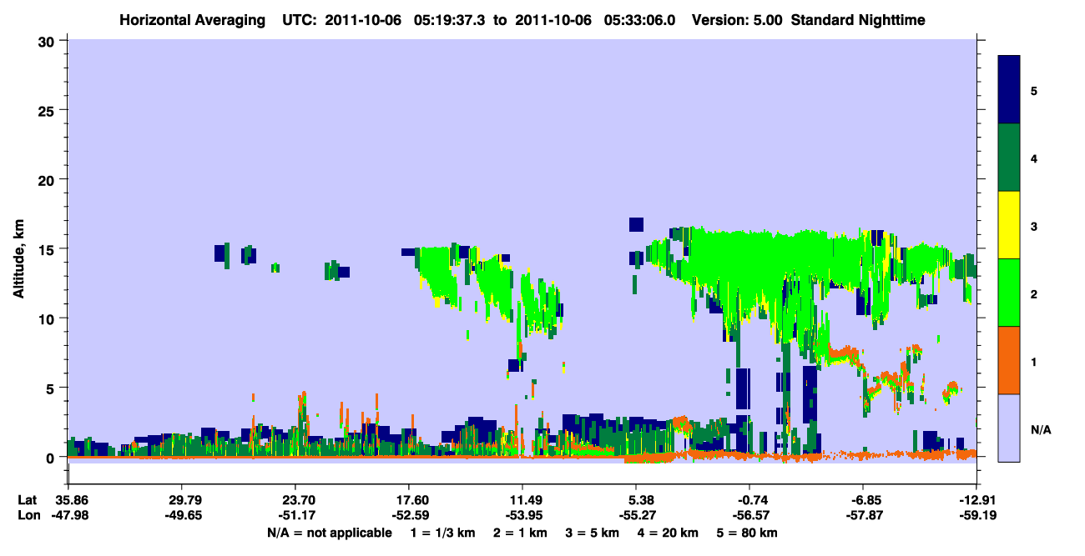Click the colorbar number label 3
Image resolution: width=1085 pixels, height=556 pixels.
click(x=1034, y=226)
